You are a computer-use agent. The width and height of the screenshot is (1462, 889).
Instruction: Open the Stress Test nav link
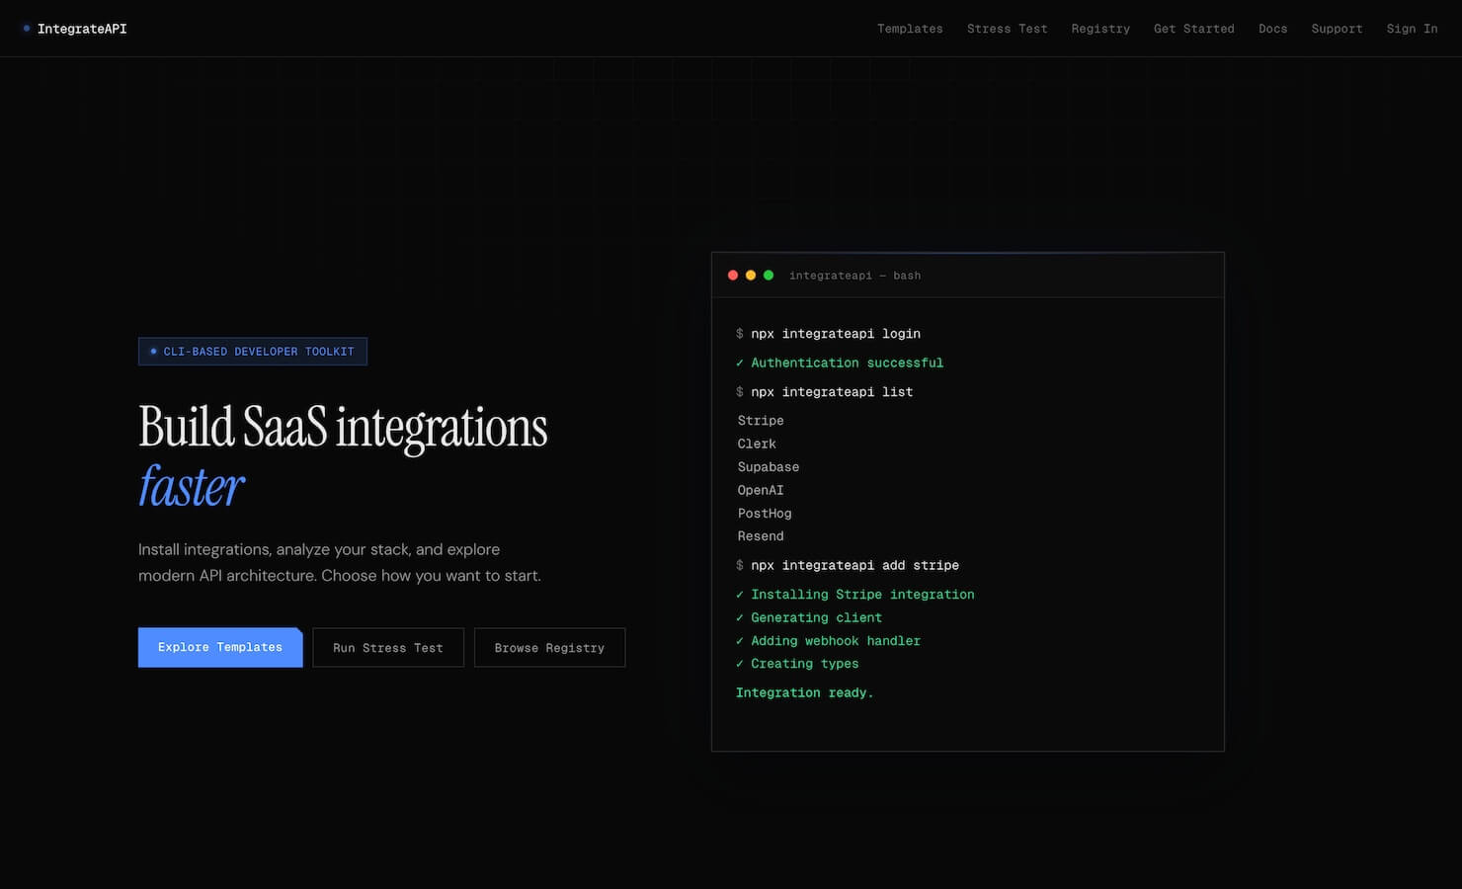click(1007, 29)
